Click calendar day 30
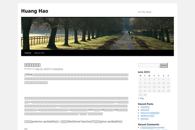The image size is (195, 130). tap(145, 95)
